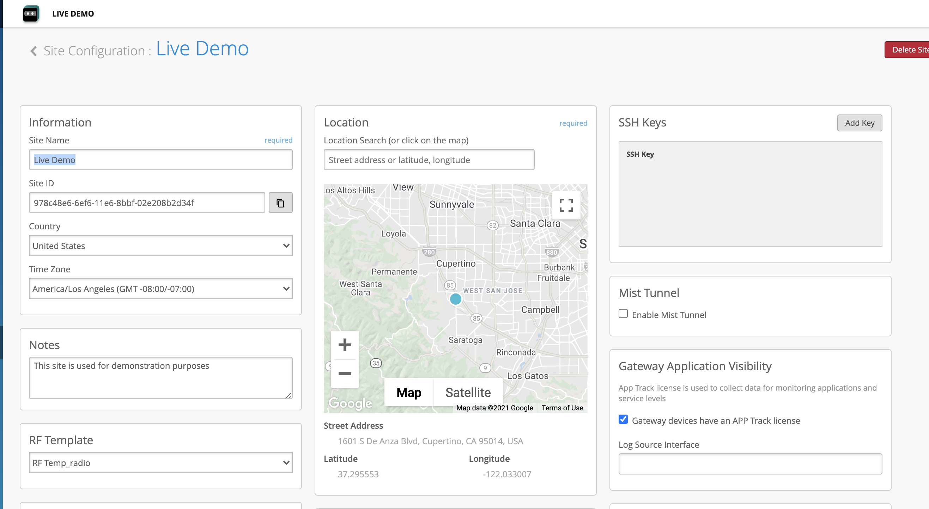Click the blue site location marker
The height and width of the screenshot is (509, 929).
[455, 299]
